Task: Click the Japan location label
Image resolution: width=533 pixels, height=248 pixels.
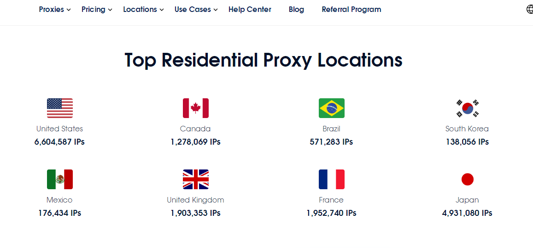Action: 468,200
